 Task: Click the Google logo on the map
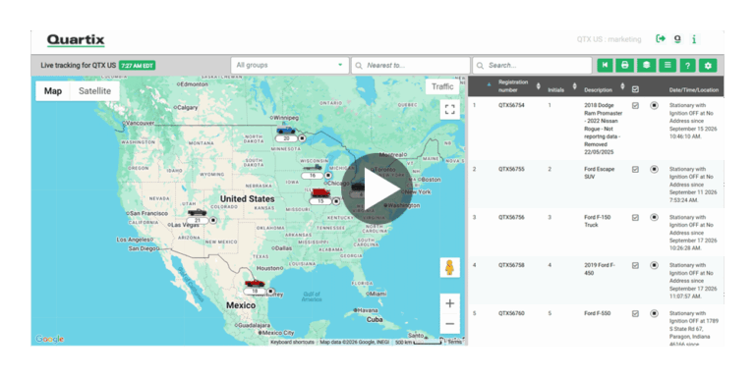tap(49, 339)
